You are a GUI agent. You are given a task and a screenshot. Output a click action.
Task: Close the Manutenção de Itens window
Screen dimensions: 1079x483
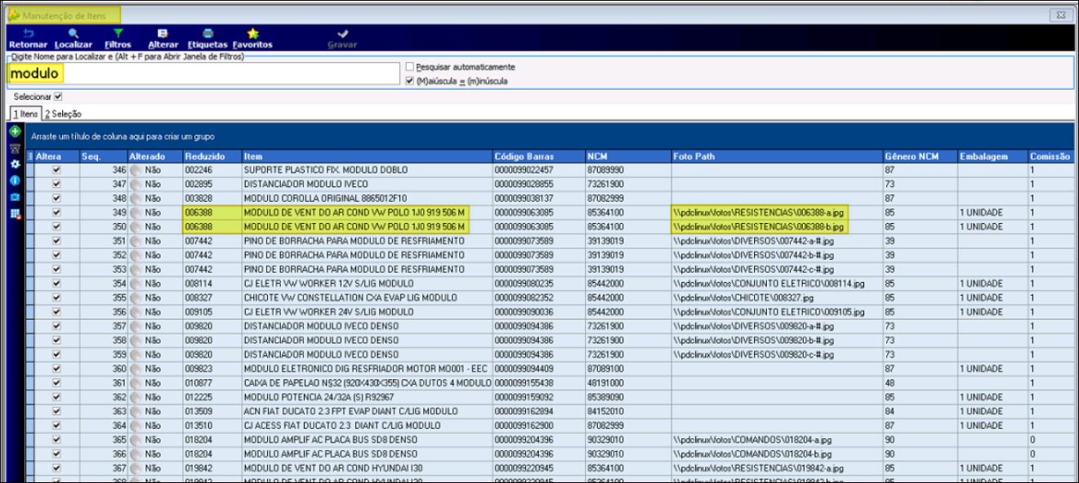1060,16
